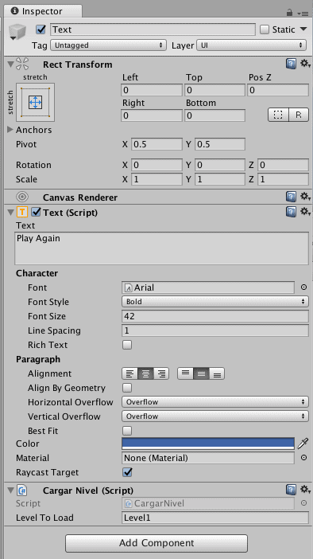Enable the Static checkbox
The image size is (313, 559).
pyautogui.click(x=265, y=29)
